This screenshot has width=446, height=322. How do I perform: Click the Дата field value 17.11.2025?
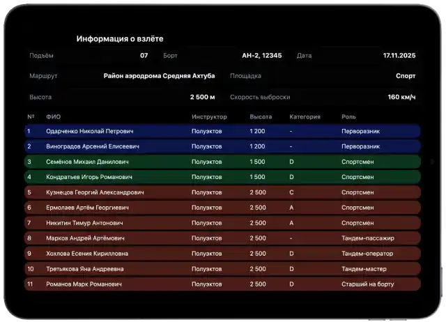point(399,55)
